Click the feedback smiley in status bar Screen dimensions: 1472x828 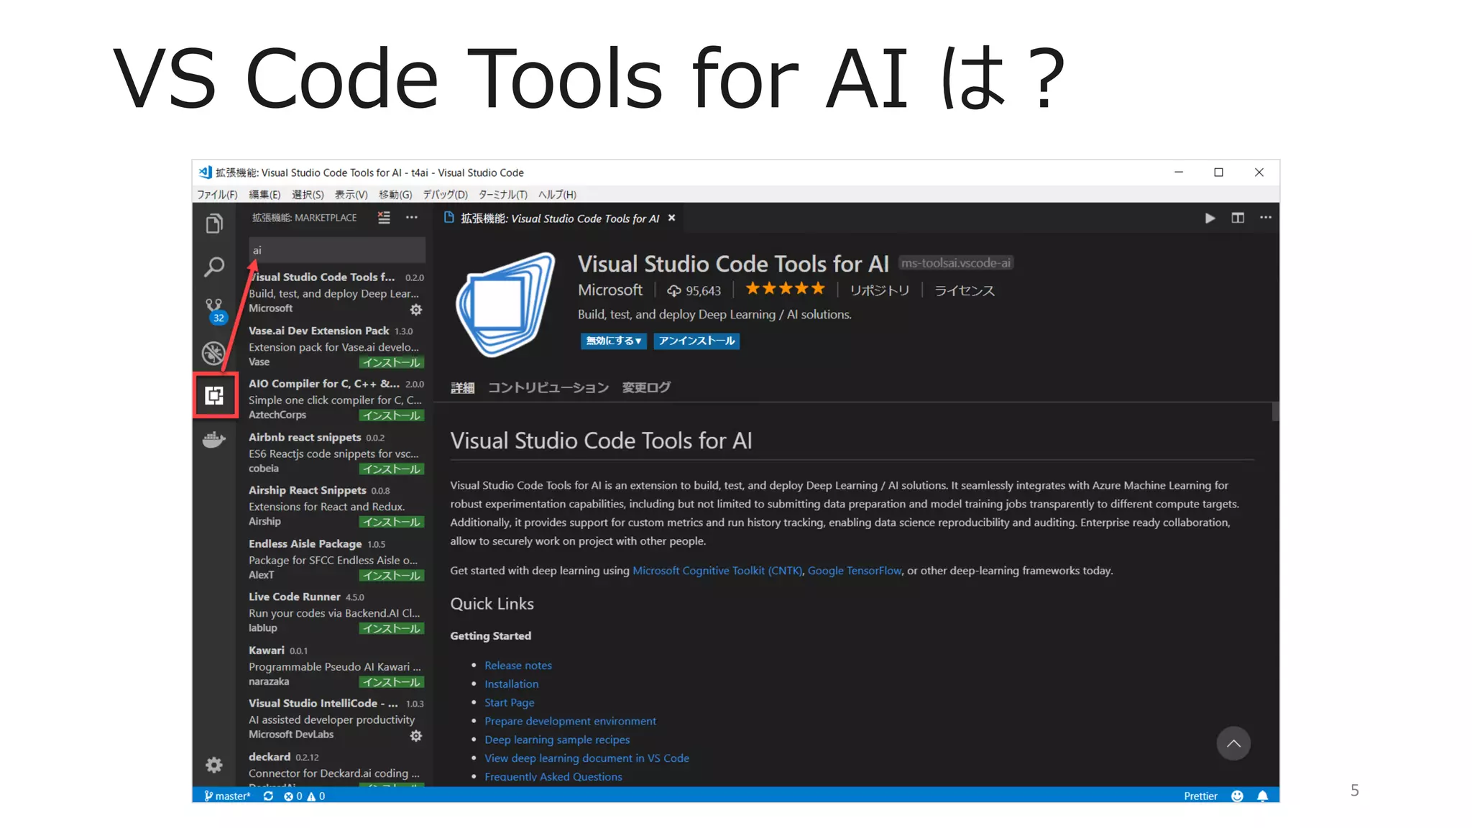(x=1237, y=796)
